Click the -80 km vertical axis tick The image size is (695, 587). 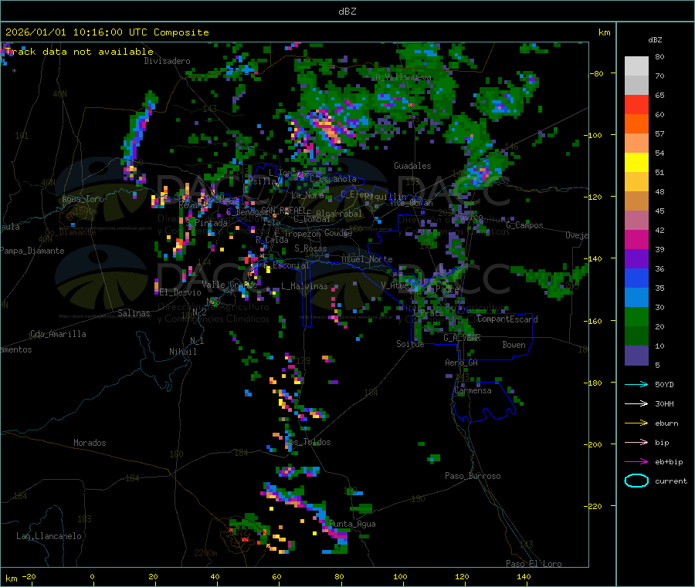coord(597,73)
